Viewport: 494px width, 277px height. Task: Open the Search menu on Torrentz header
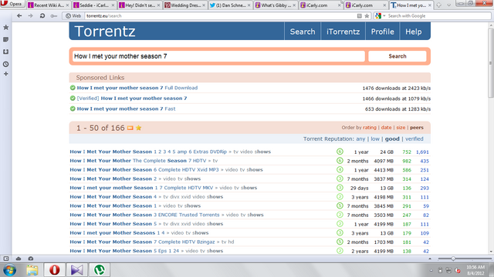[303, 32]
